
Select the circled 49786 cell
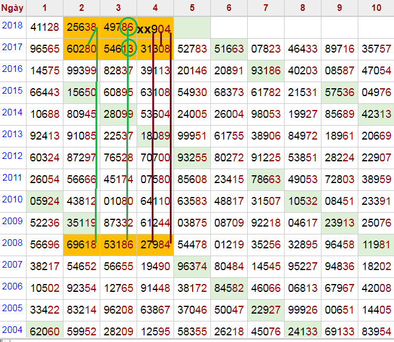(118, 27)
